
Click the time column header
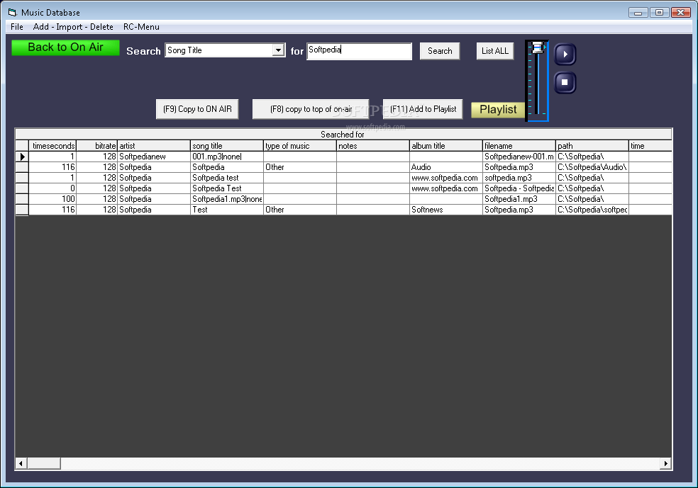650,146
